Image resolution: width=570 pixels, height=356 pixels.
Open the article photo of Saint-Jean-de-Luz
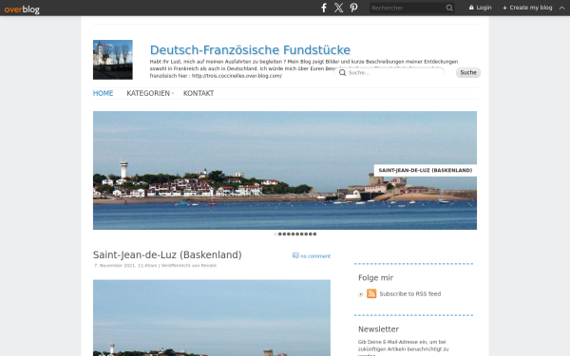212,318
